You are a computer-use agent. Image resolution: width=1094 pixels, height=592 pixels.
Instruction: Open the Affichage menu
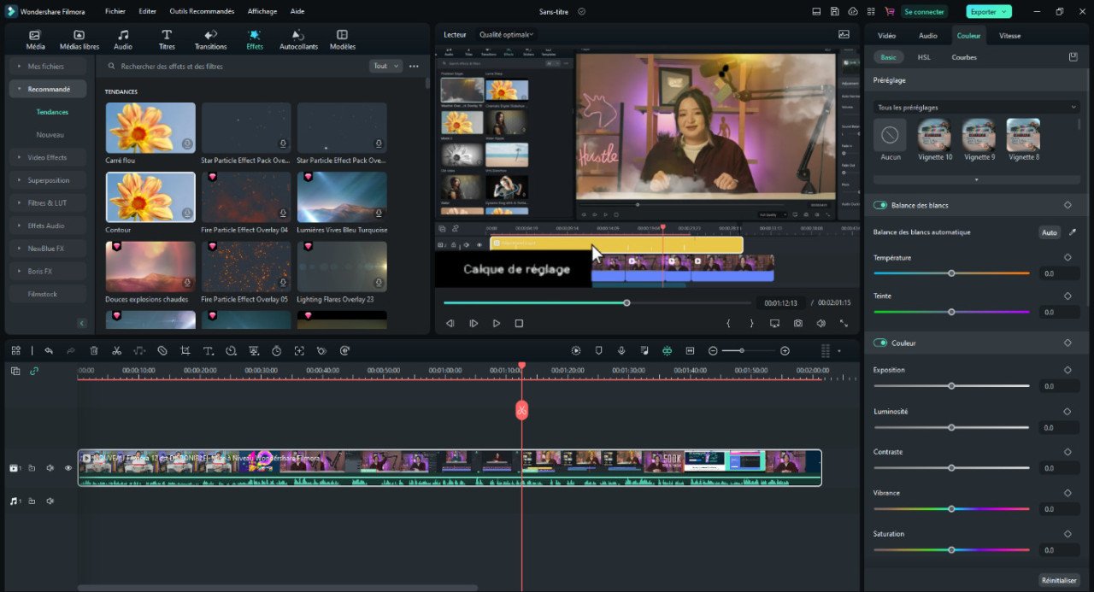[x=262, y=11]
